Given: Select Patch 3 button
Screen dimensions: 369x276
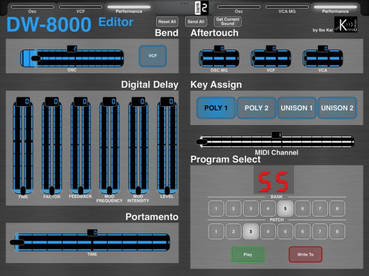Looking at the screenshot, I should pyautogui.click(x=251, y=231).
